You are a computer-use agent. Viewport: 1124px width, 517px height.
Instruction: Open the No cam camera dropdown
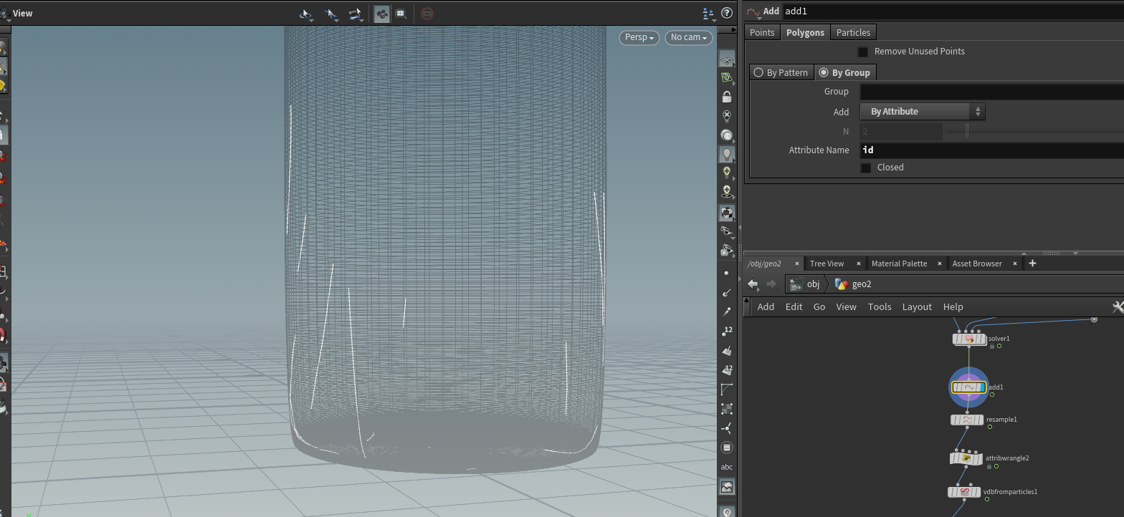coord(688,37)
